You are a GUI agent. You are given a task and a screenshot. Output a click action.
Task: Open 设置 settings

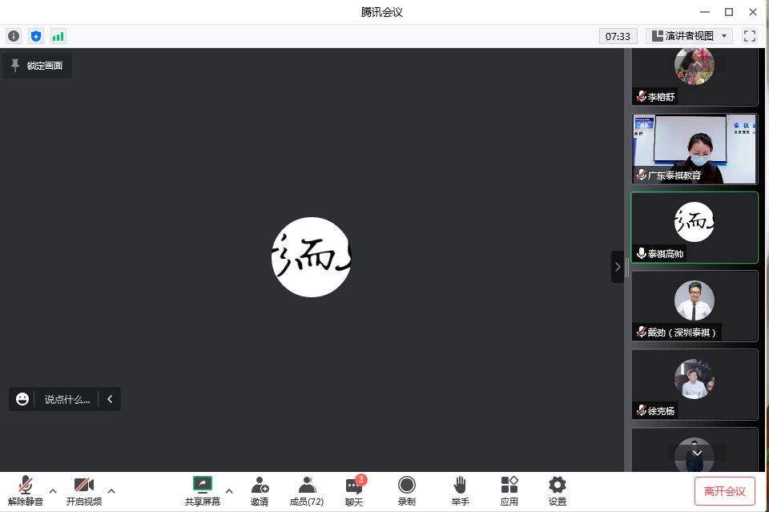[x=558, y=490]
